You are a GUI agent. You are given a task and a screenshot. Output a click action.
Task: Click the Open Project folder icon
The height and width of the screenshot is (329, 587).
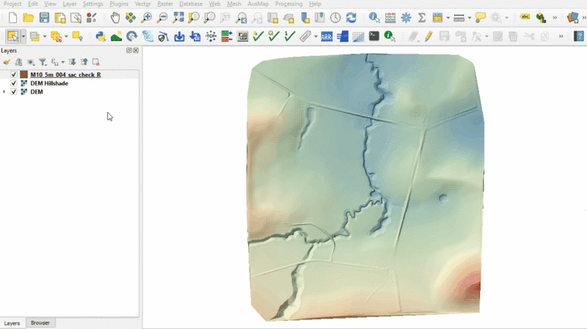click(x=28, y=18)
